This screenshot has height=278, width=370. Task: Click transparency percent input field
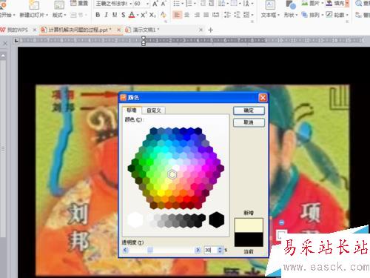coord(211,250)
